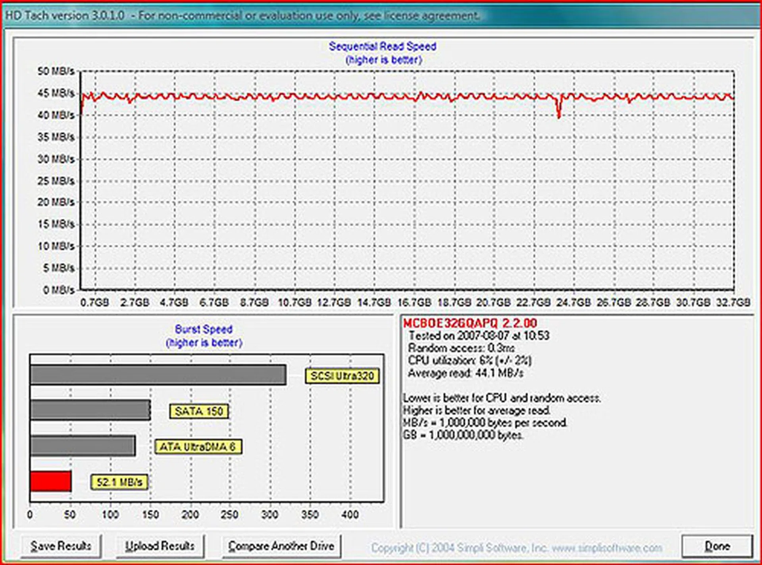Click the Save Results button
Image resolution: width=762 pixels, height=565 pixels.
pos(62,546)
